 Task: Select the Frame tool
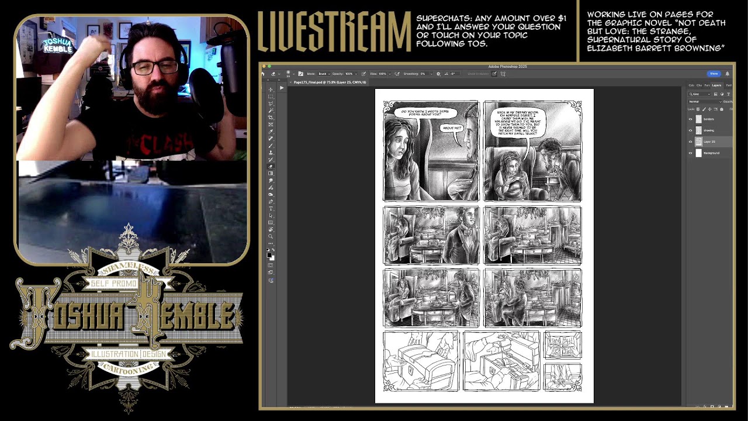271,124
